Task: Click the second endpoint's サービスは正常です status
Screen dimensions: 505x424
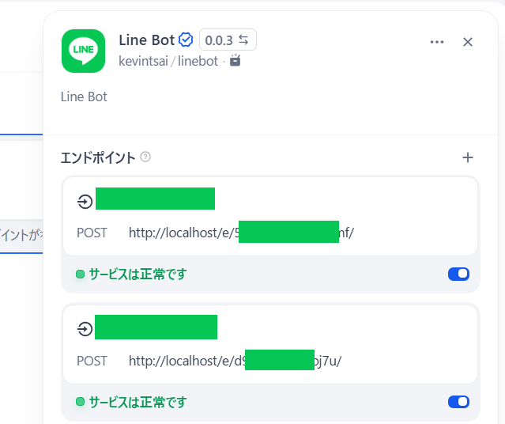Action: click(x=138, y=402)
